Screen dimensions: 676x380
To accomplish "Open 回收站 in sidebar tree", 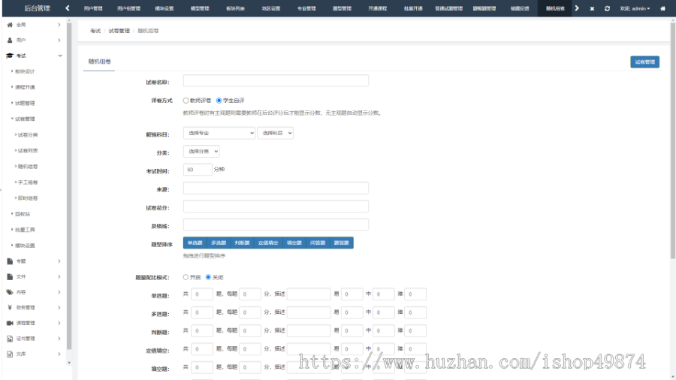I will point(23,214).
